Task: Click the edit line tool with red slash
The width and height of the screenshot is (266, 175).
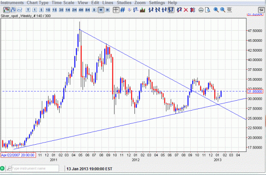Action: (179, 10)
